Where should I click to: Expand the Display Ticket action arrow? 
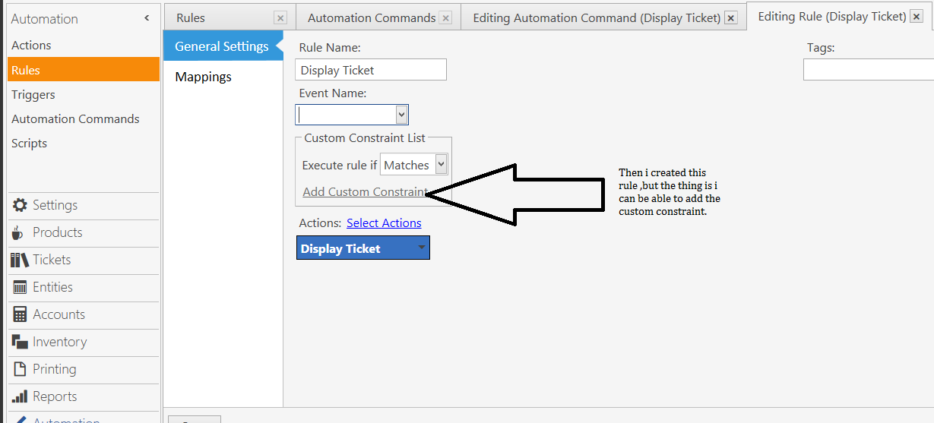(421, 248)
